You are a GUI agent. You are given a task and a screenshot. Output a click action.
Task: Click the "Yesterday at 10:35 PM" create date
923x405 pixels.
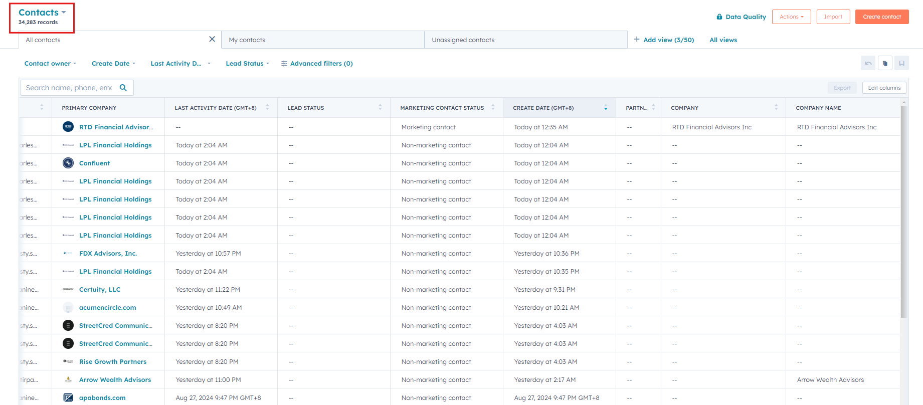[547, 272]
